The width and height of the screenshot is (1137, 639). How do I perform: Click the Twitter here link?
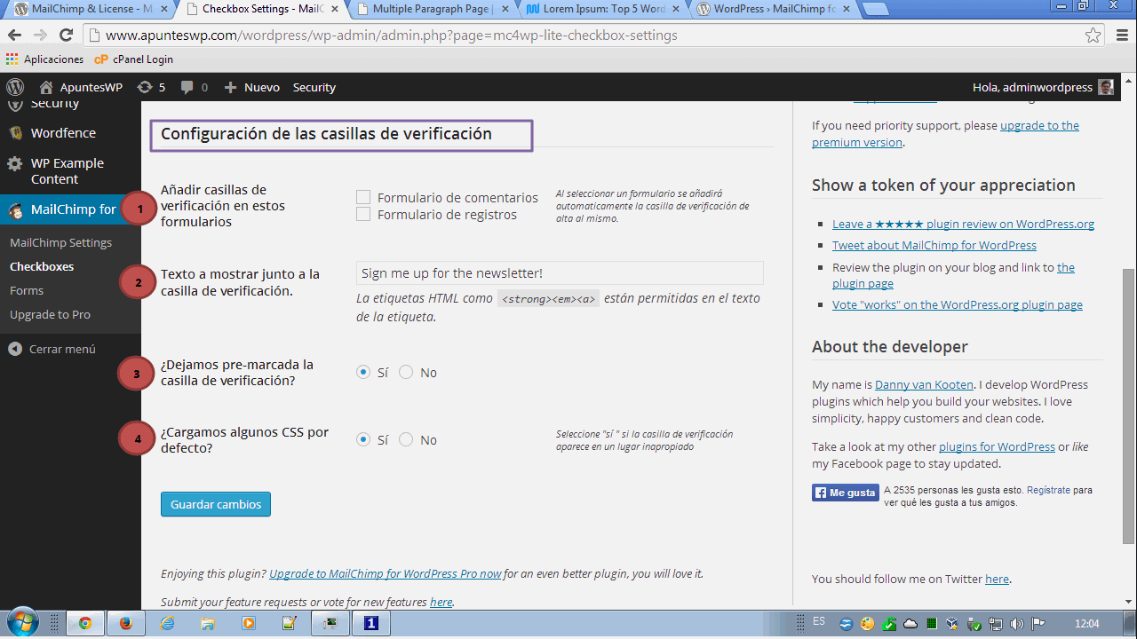click(997, 579)
